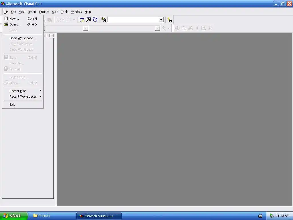Image resolution: width=293 pixels, height=220 pixels.
Task: Click the Output window toolbar icon
Action: point(89,20)
